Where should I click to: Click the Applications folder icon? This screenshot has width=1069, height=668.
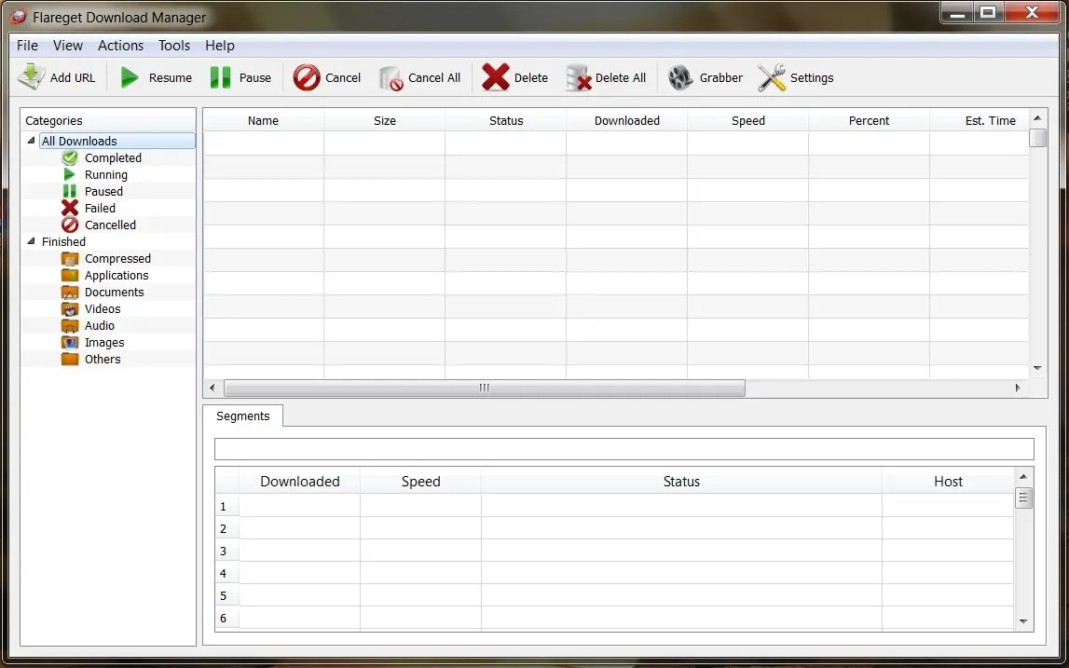coord(70,276)
